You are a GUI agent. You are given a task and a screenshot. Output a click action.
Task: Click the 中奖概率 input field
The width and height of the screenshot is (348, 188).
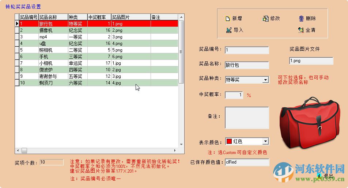click(234, 95)
